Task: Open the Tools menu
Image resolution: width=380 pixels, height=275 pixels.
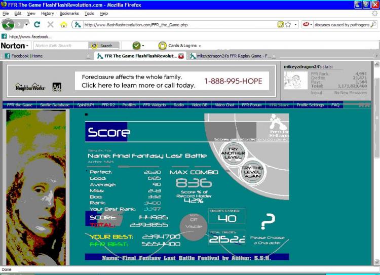Action: (x=89, y=14)
